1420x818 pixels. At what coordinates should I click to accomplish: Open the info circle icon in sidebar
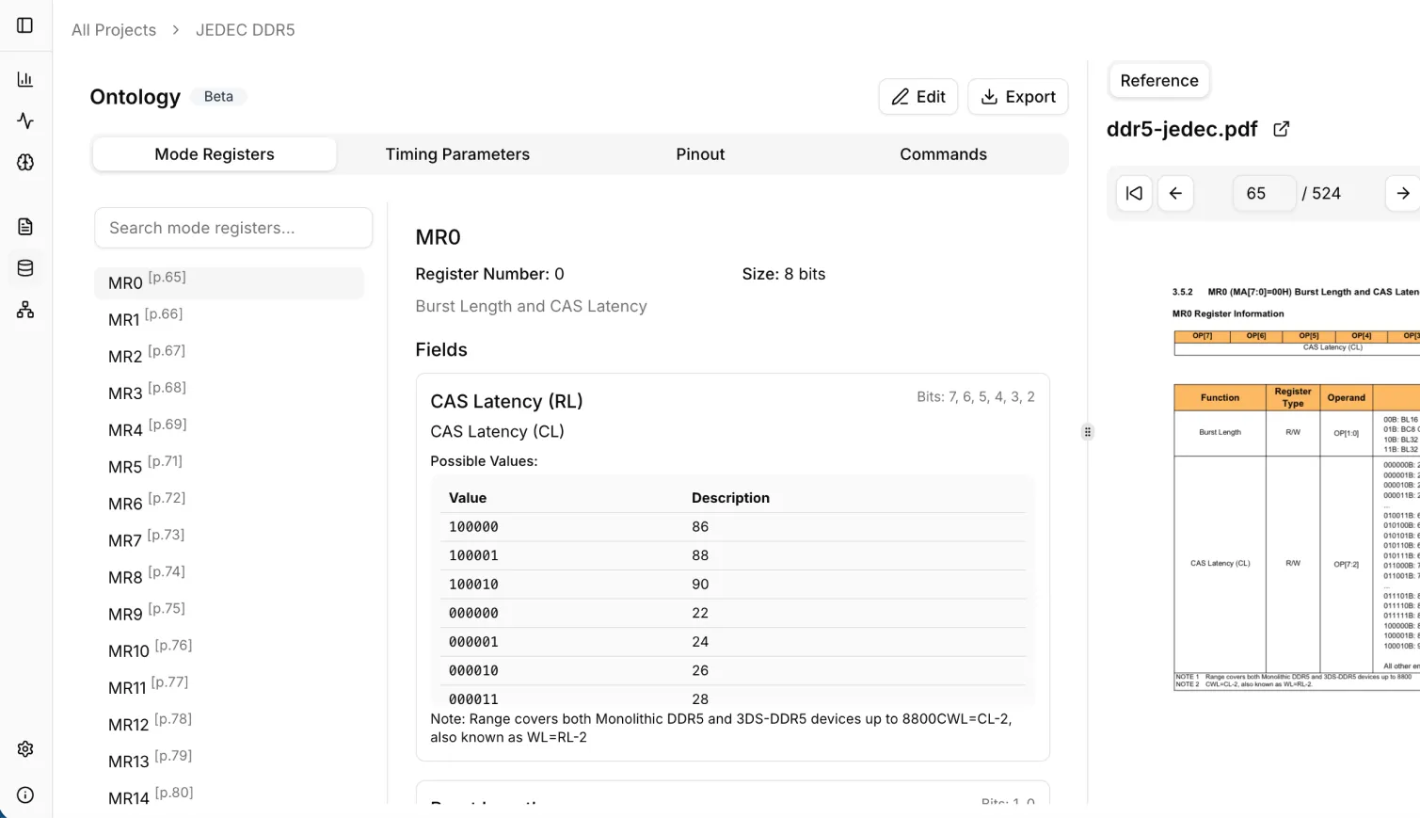coord(25,795)
